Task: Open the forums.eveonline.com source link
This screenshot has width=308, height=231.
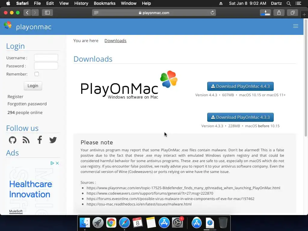Action: (171, 199)
